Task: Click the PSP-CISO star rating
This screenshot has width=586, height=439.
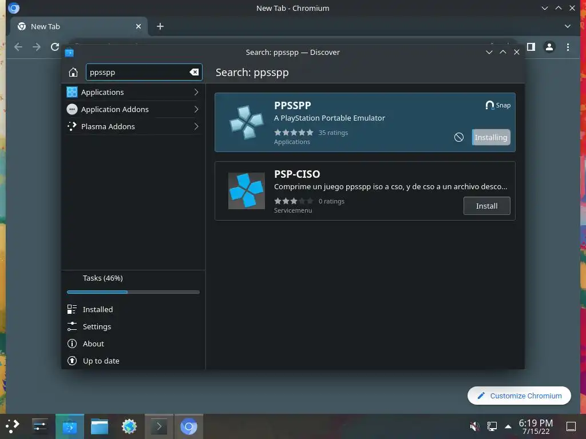Action: (294, 201)
